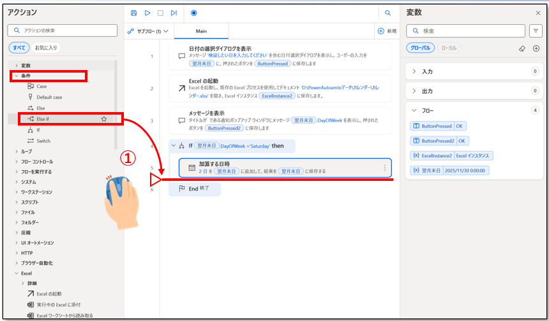Image resolution: width=549 pixels, height=321 pixels.
Task: Click the actions list vertical scrollbar
Action: pos(116,102)
